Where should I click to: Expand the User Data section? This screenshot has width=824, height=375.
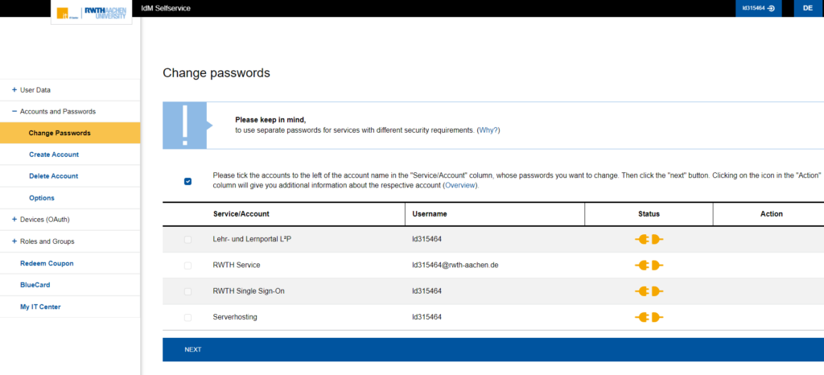coord(14,90)
